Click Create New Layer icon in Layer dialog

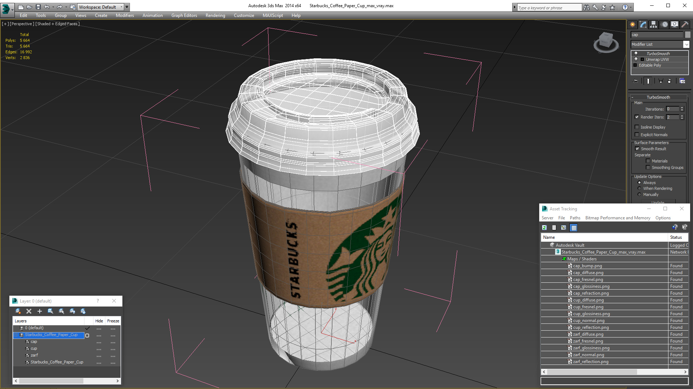(x=18, y=311)
